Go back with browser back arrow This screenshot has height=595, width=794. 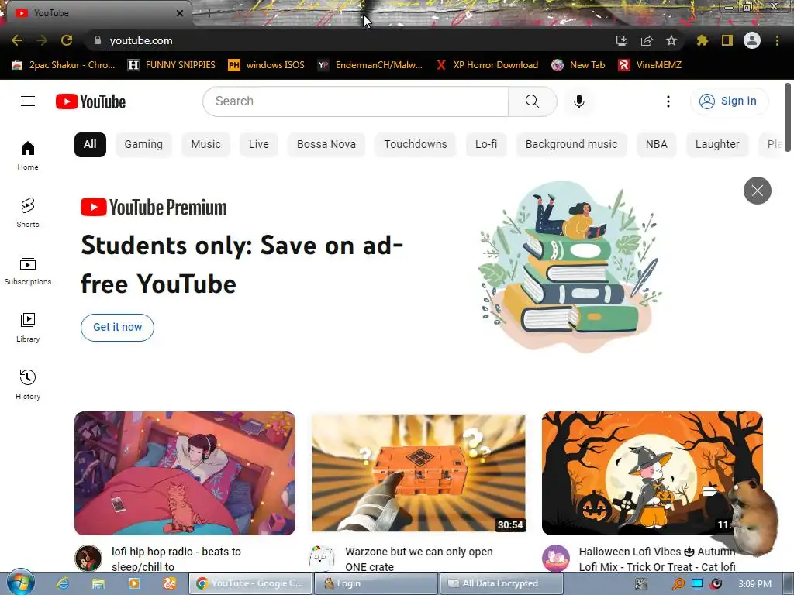17,40
